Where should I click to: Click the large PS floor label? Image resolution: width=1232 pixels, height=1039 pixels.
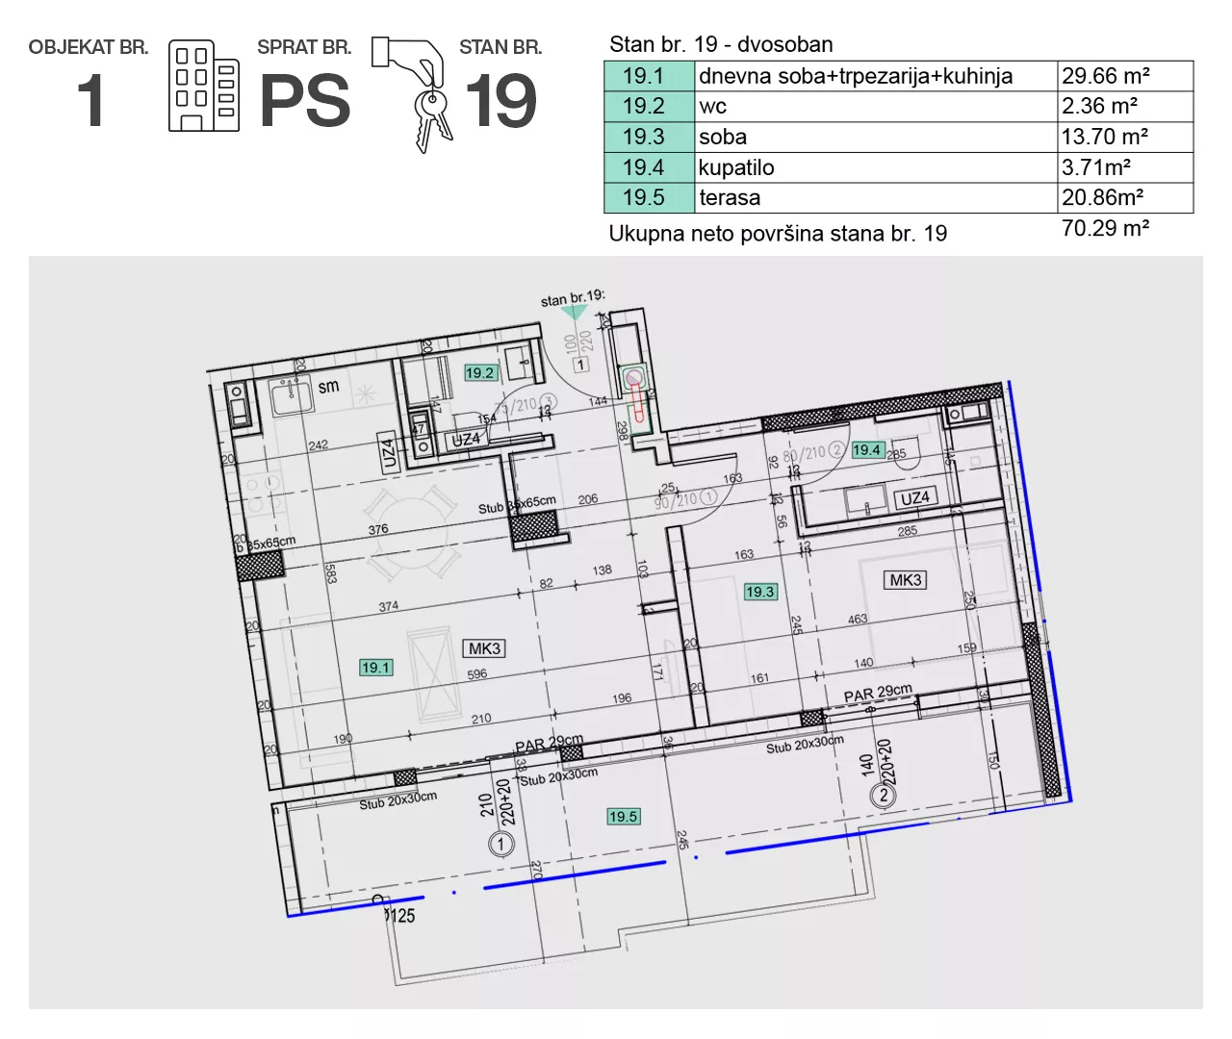point(305,101)
